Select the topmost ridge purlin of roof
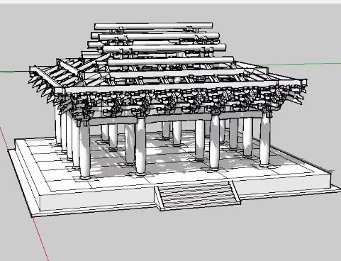 tap(154, 26)
